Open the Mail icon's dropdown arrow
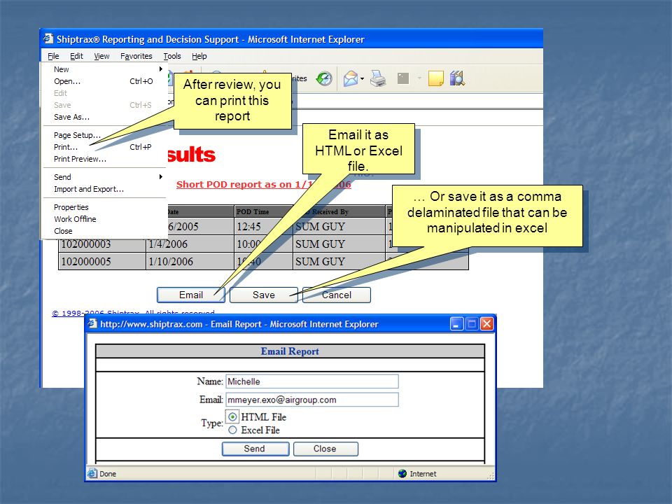 (x=362, y=79)
